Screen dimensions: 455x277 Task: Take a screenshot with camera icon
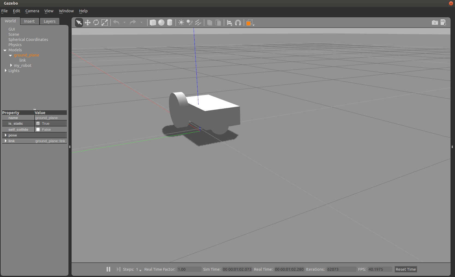coord(435,23)
